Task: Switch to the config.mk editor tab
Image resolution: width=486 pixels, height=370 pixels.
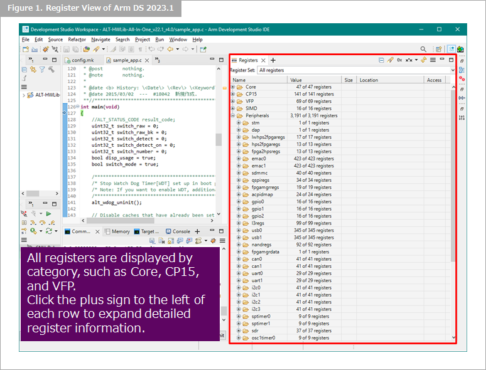Action: pos(82,60)
